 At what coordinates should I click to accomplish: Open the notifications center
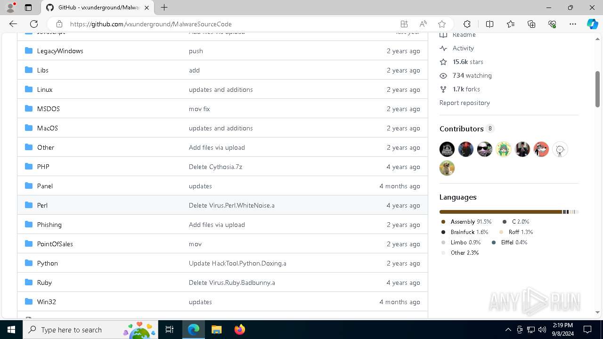pyautogui.click(x=587, y=330)
